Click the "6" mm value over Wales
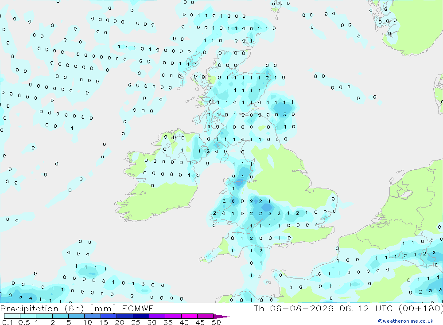The height and width of the screenshot is (325, 443). (233, 201)
